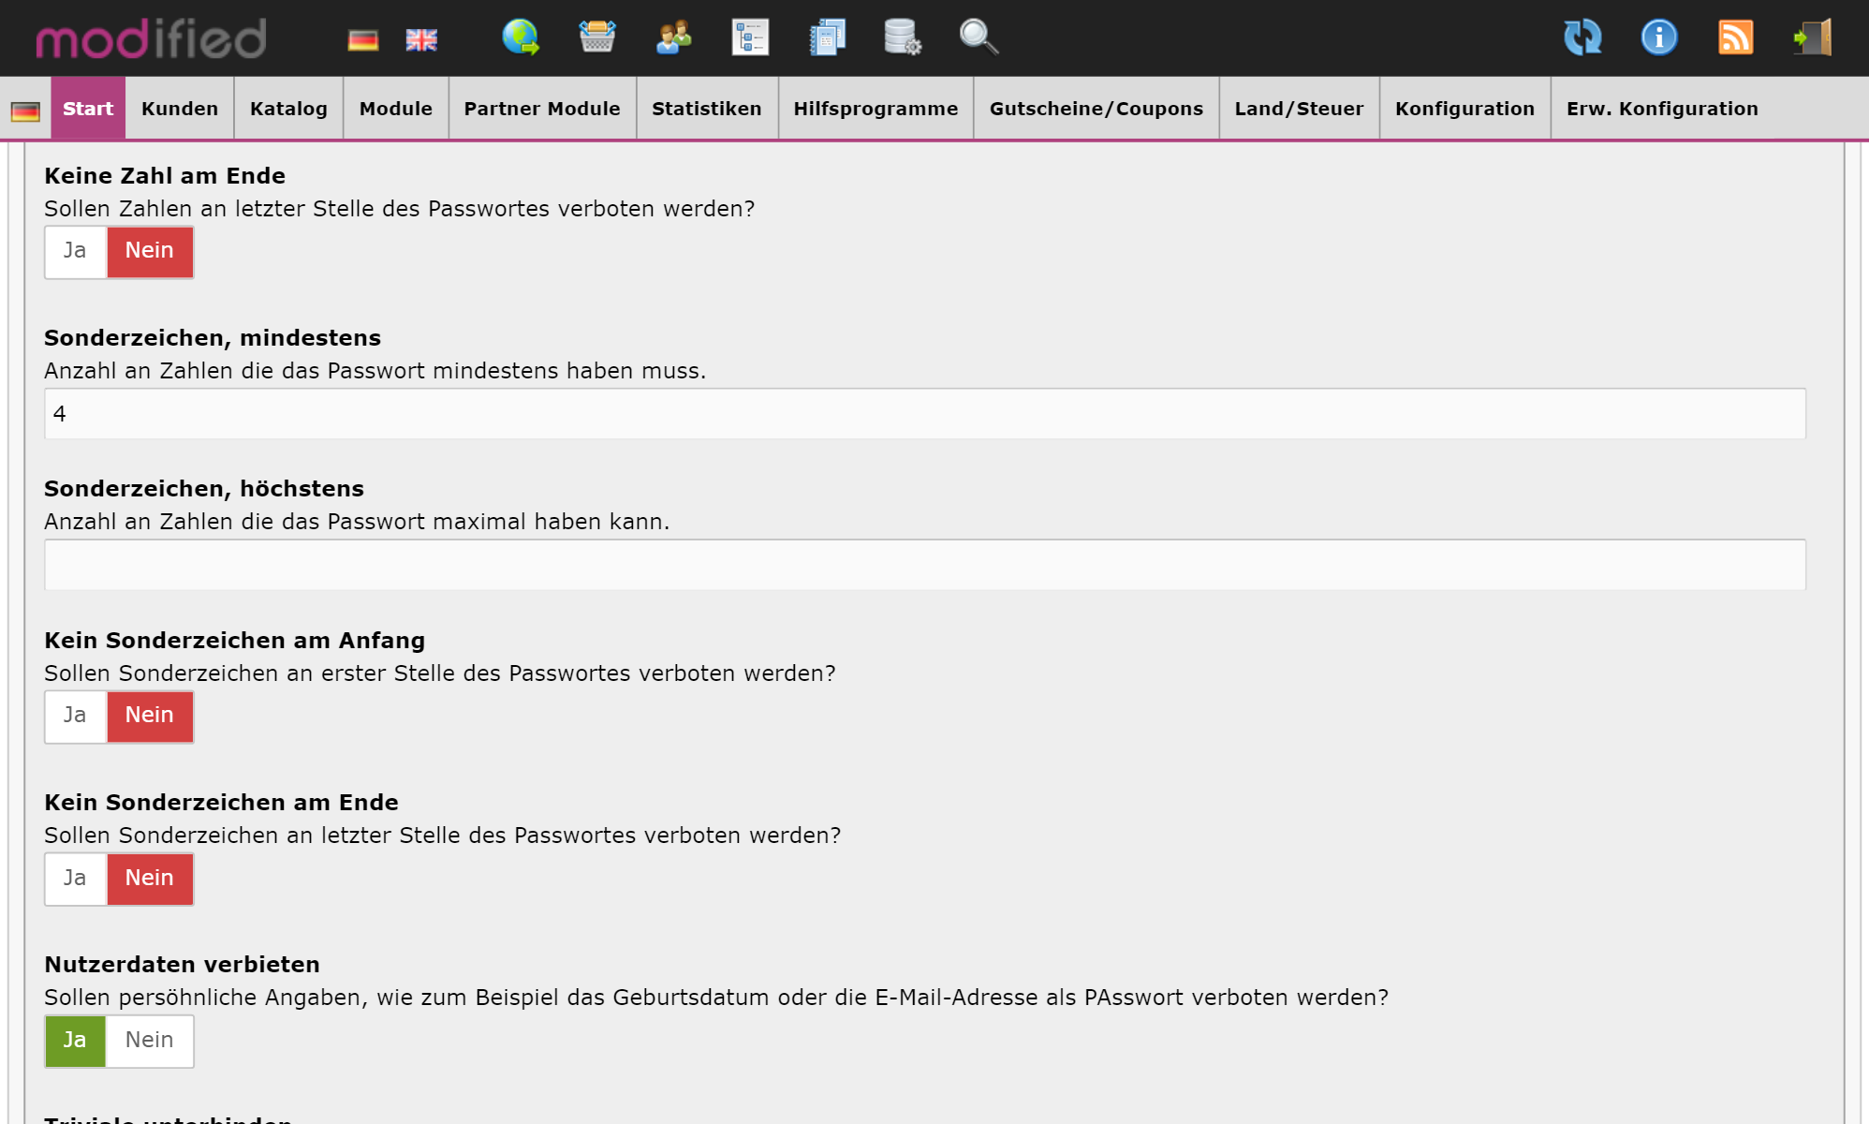
Task: Click the cache refresh icon on the right
Action: [x=1583, y=38]
